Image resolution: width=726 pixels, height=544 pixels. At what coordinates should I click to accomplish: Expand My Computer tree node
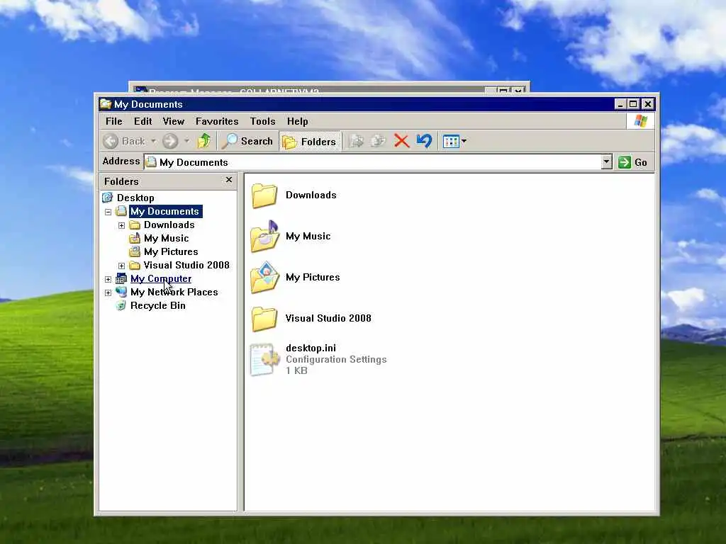[x=108, y=279]
